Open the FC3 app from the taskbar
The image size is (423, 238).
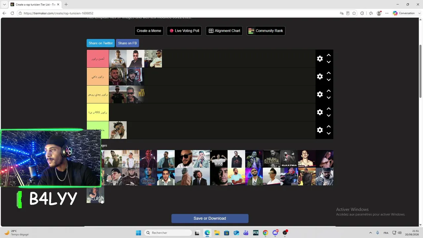point(255,233)
